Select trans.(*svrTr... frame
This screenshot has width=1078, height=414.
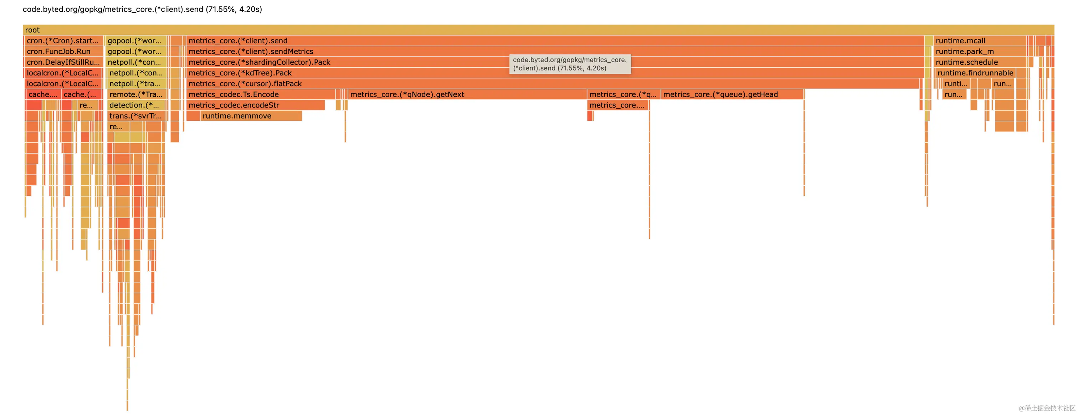[x=137, y=116]
